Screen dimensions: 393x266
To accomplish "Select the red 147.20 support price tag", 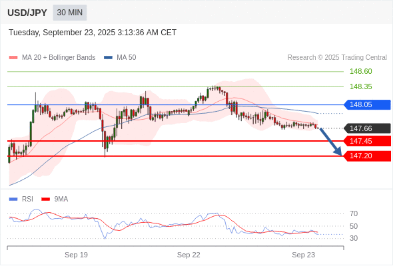I will tap(367, 156).
